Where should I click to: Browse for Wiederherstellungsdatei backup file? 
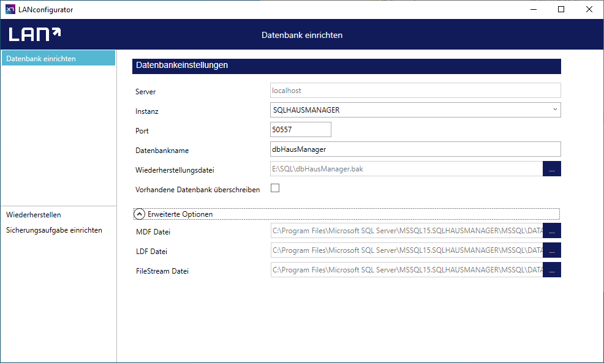click(x=551, y=169)
